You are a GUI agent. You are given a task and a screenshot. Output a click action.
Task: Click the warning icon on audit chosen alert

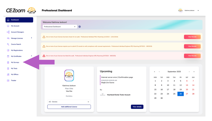click(44, 37)
